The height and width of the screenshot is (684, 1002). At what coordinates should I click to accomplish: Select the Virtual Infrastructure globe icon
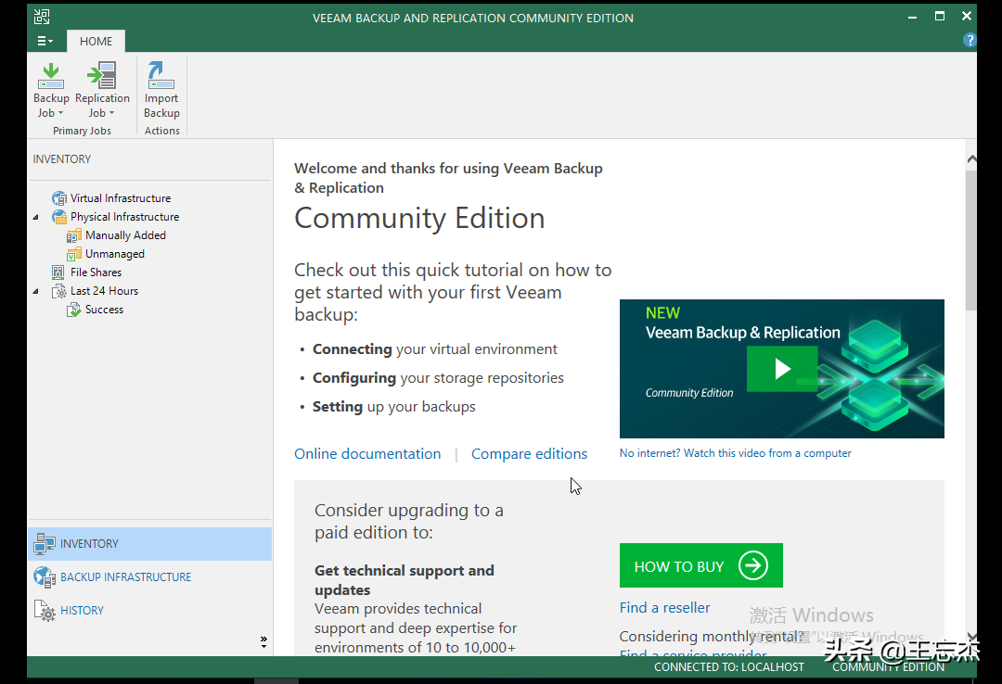[59, 198]
